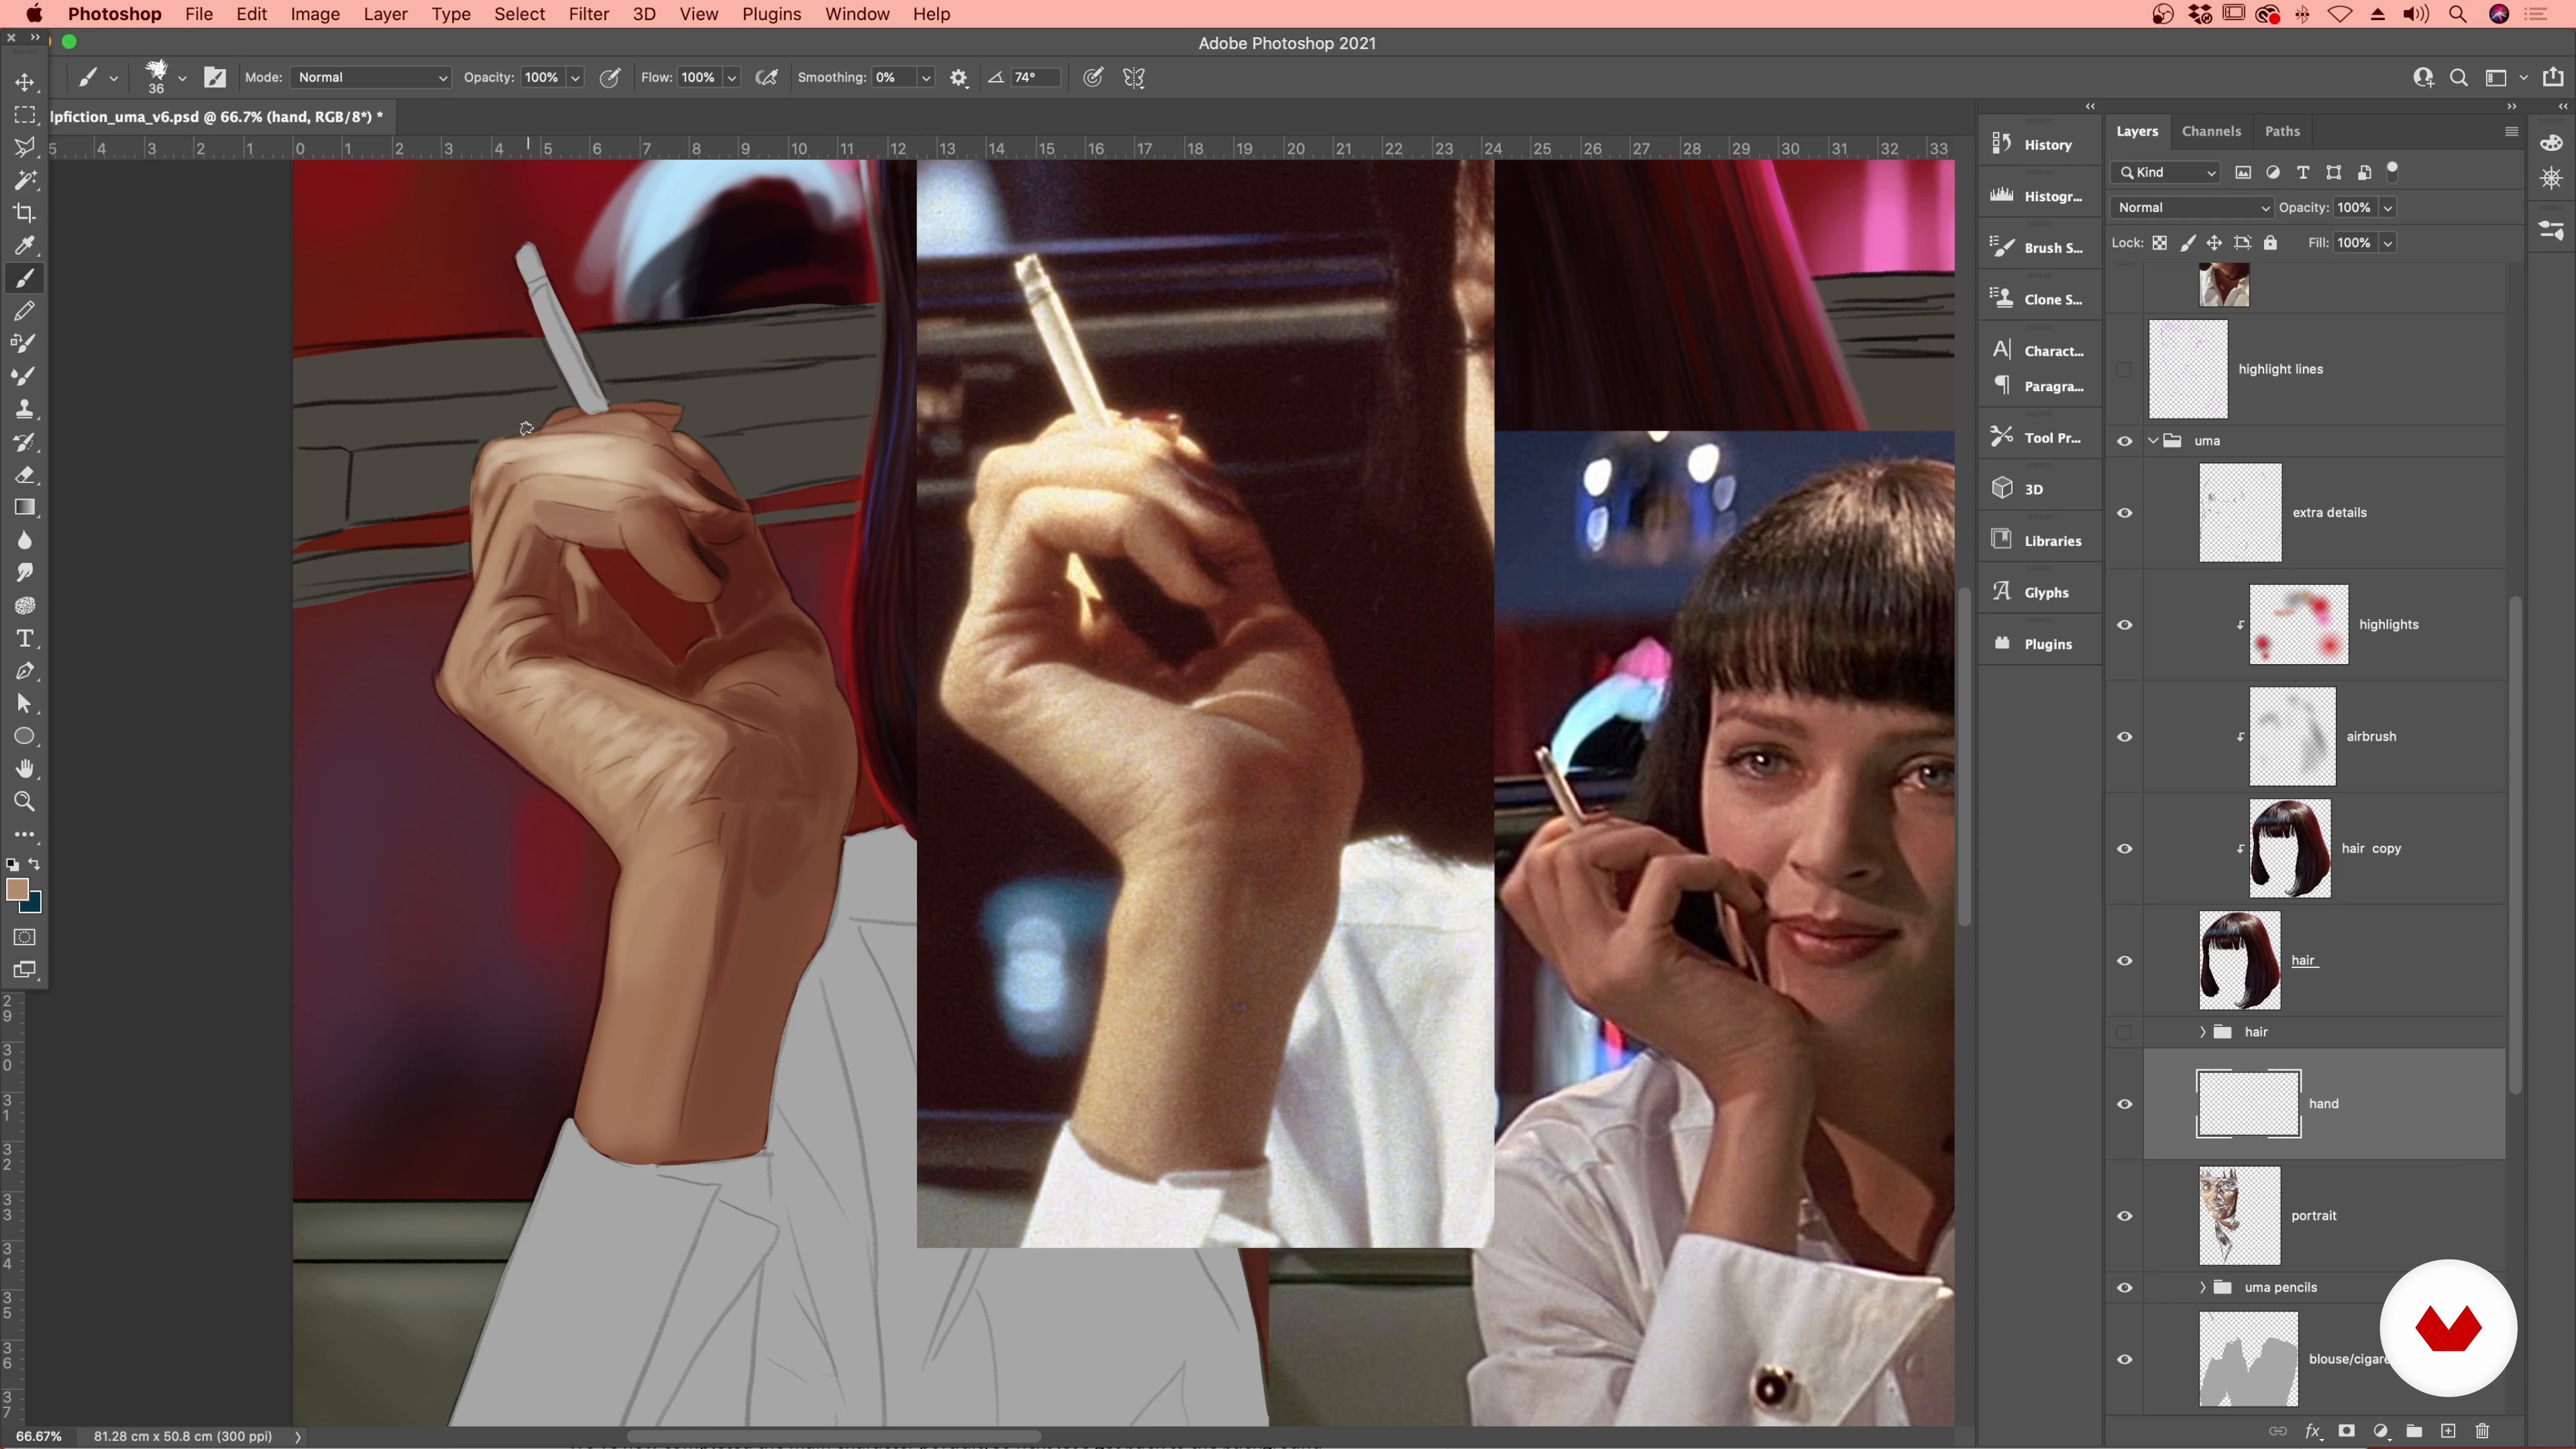Image resolution: width=2576 pixels, height=1449 pixels.
Task: Delete layer trash icon
Action: (2482, 1431)
